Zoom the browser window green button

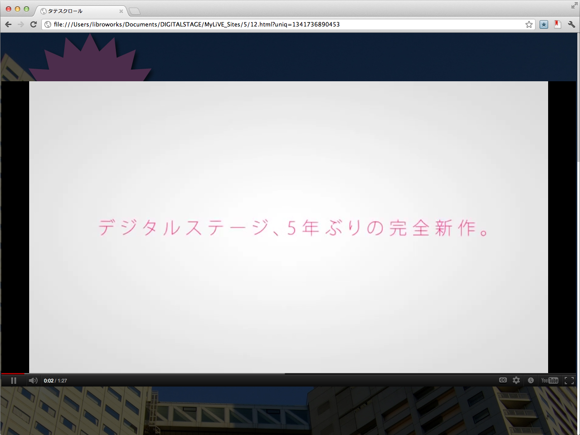pyautogui.click(x=26, y=9)
